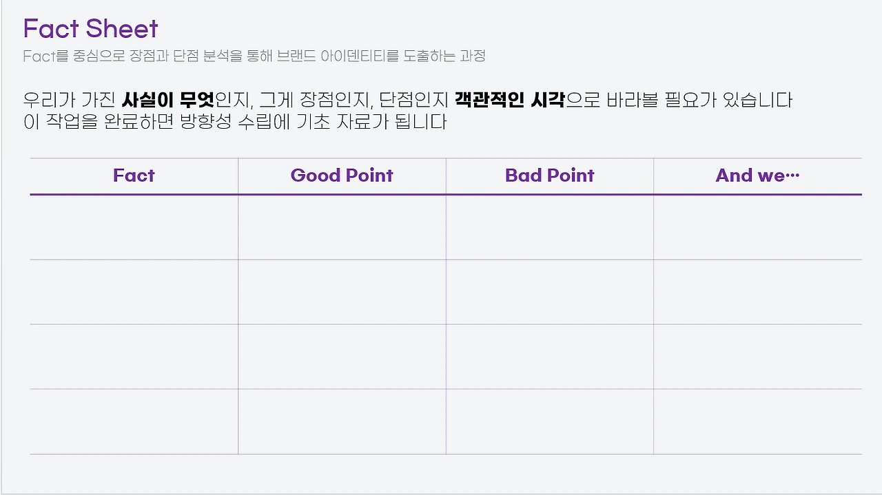Select the Good Point column header
Image resolution: width=882 pixels, height=495 pixels.
point(342,176)
